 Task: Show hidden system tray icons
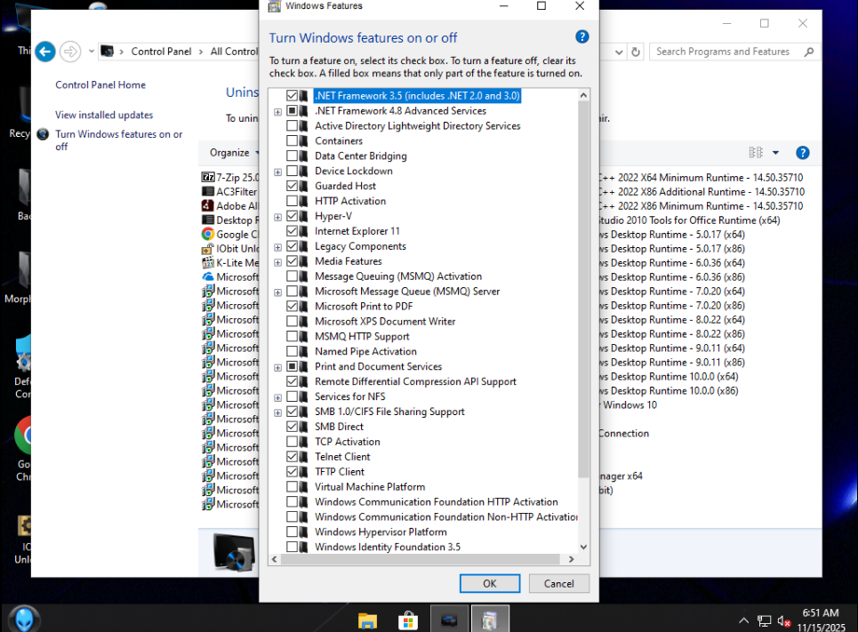743,620
